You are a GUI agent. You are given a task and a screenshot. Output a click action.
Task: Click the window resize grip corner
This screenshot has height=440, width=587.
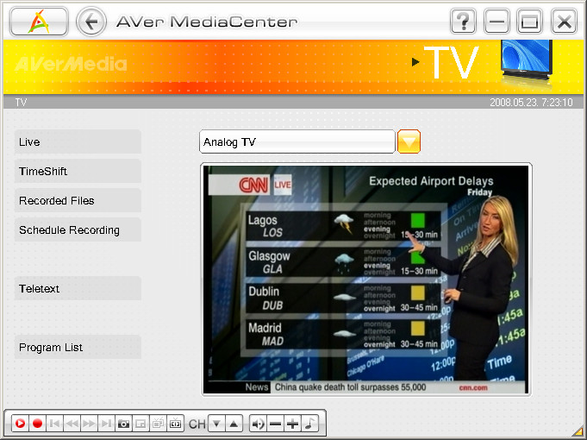pyautogui.click(x=578, y=431)
